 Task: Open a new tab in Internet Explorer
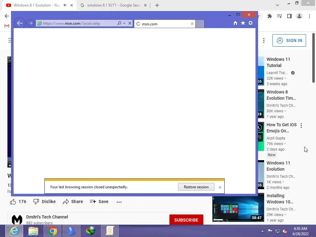(200, 24)
